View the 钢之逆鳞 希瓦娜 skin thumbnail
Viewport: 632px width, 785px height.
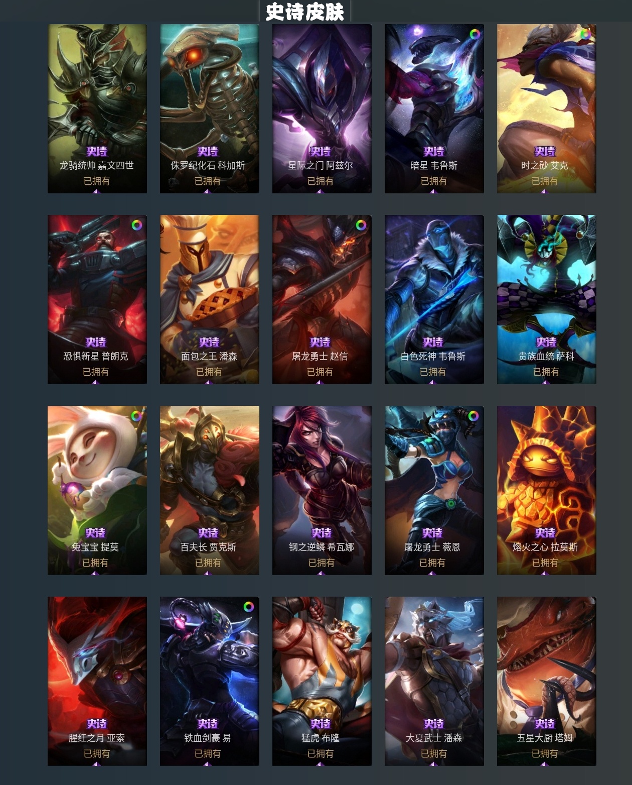[322, 490]
